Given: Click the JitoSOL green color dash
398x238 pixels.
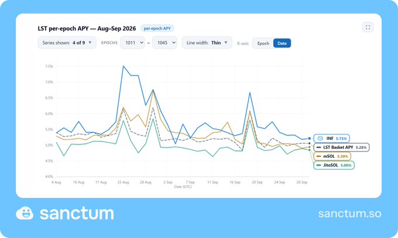Looking at the screenshot, I should [318, 165].
